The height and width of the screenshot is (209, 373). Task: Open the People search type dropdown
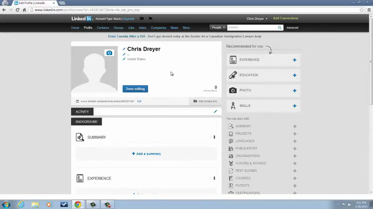tap(218, 27)
